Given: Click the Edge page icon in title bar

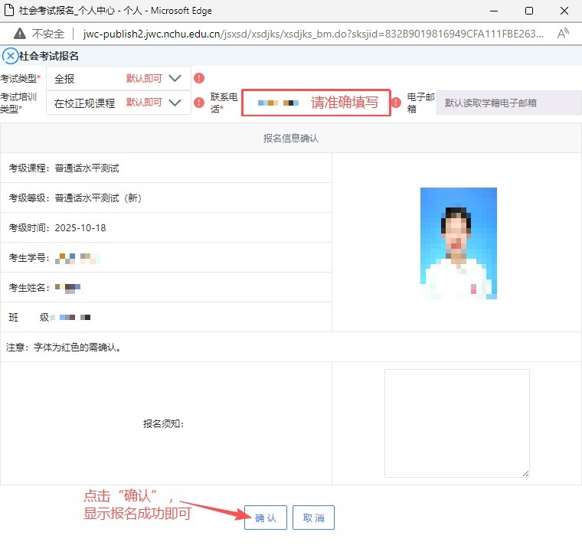Looking at the screenshot, I should click(9, 11).
